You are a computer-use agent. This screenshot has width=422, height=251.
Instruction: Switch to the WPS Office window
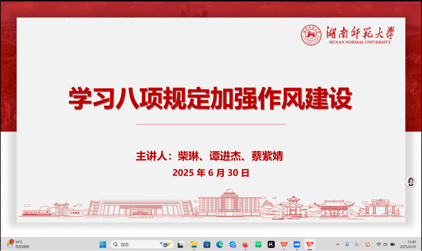point(284,244)
